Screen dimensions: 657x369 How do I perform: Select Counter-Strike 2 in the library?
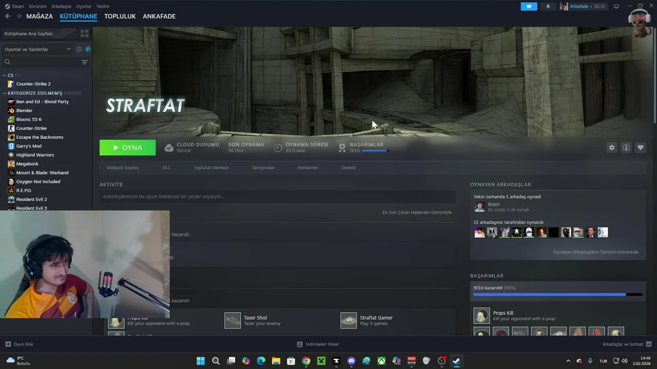(33, 84)
